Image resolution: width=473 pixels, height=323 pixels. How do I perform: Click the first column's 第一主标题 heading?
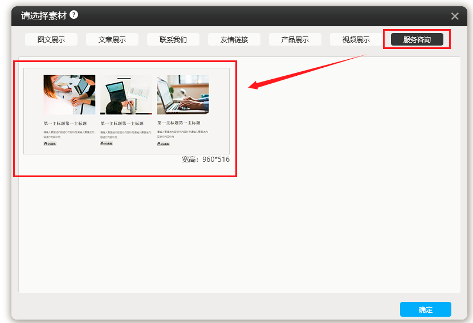(x=65, y=123)
